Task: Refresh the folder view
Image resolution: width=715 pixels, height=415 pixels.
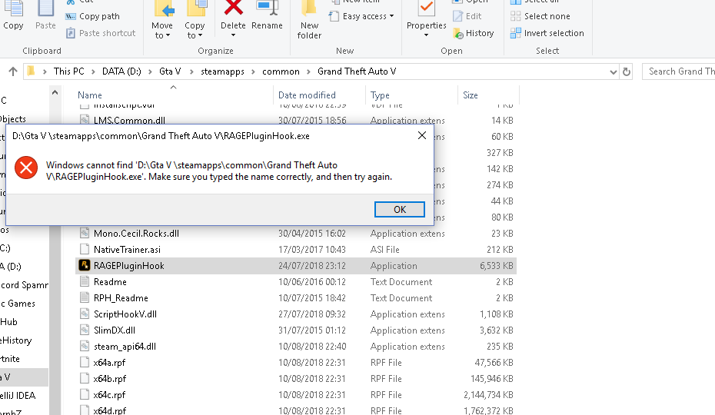Action: [627, 71]
